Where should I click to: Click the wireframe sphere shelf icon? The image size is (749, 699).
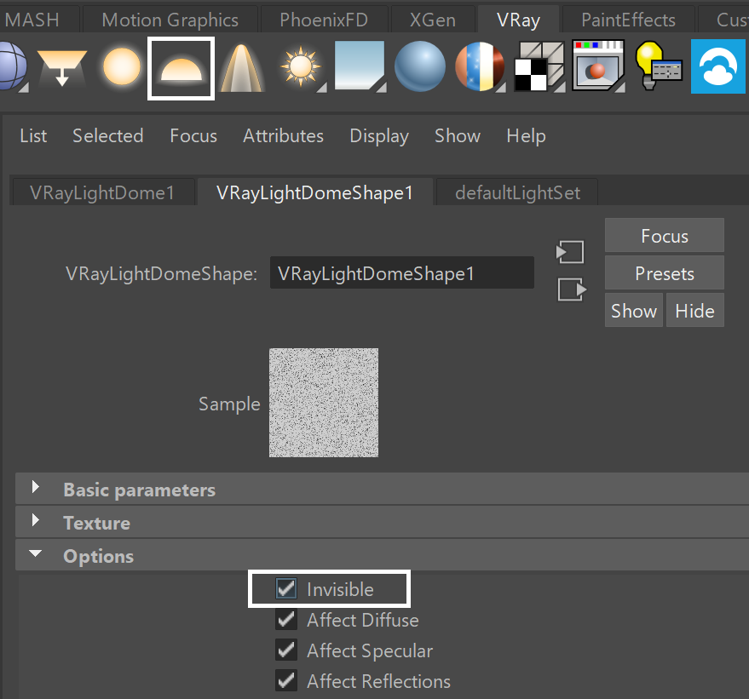click(x=13, y=66)
